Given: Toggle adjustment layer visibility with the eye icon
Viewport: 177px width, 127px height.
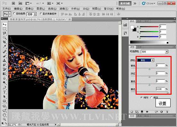Looking at the screenshot, I should [x=147, y=112].
